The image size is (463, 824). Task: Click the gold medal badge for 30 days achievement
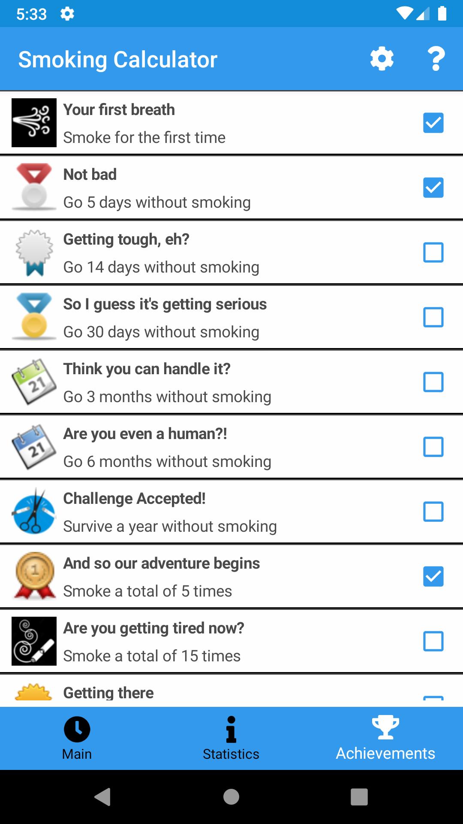click(x=34, y=317)
